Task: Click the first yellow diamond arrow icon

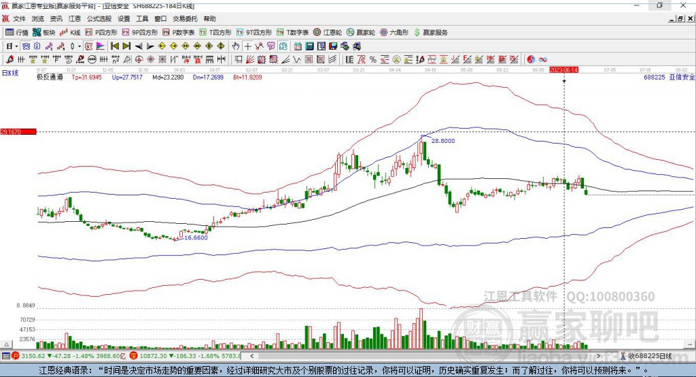Action: [162, 46]
